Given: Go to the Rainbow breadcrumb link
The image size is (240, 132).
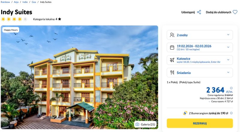Looking at the screenshot, I should point(5,2).
